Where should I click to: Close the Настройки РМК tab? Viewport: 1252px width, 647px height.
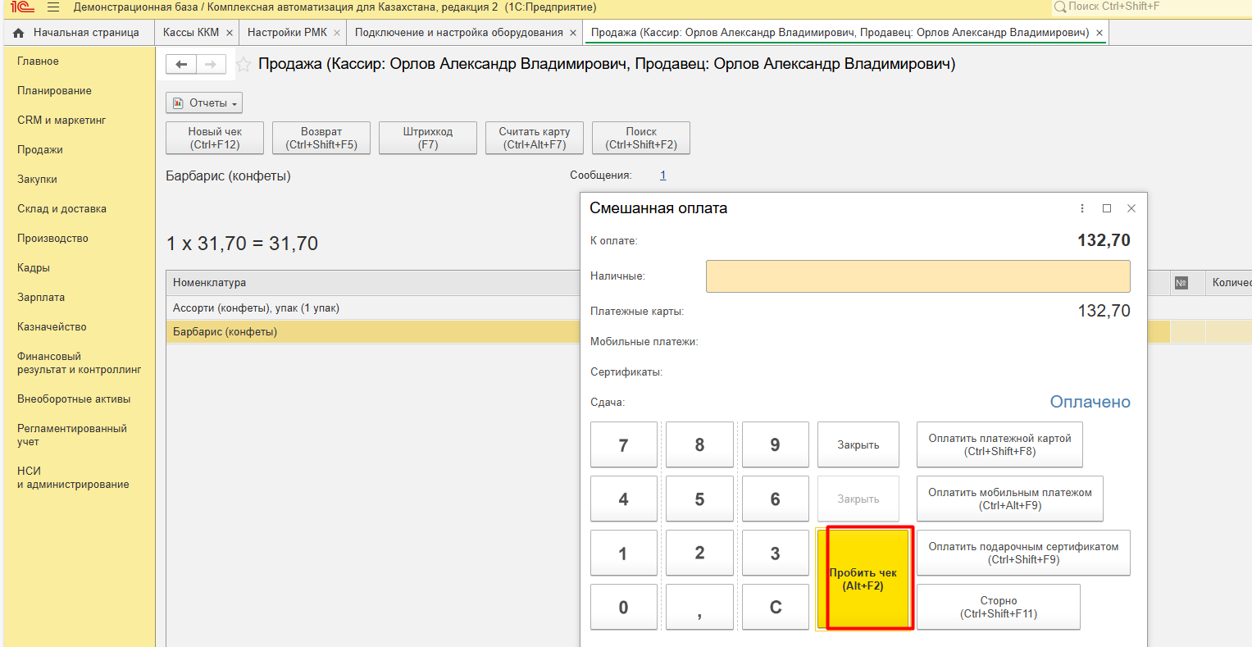337,33
